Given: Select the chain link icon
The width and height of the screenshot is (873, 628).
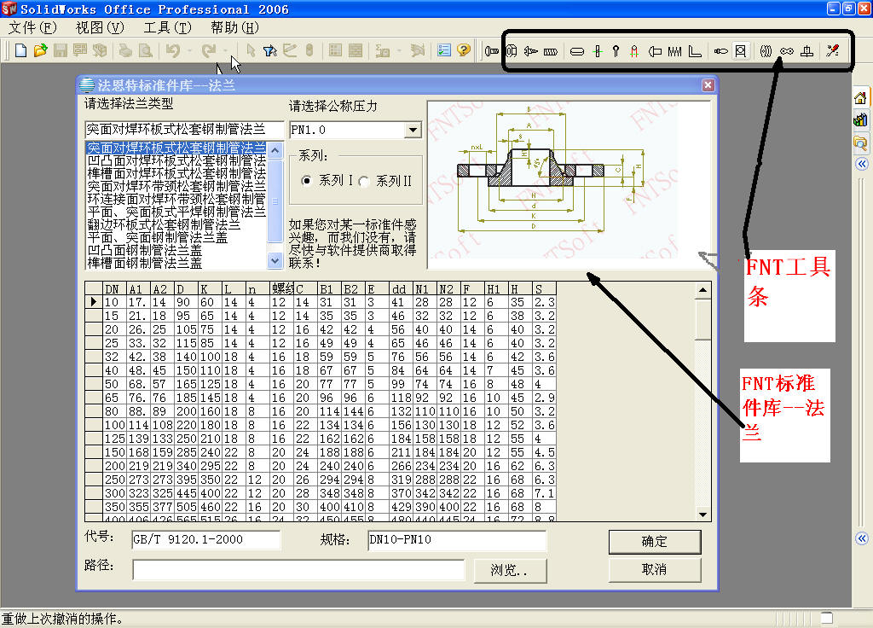Looking at the screenshot, I should tap(787, 51).
